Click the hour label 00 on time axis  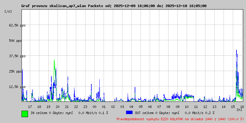click(x=95, y=107)
